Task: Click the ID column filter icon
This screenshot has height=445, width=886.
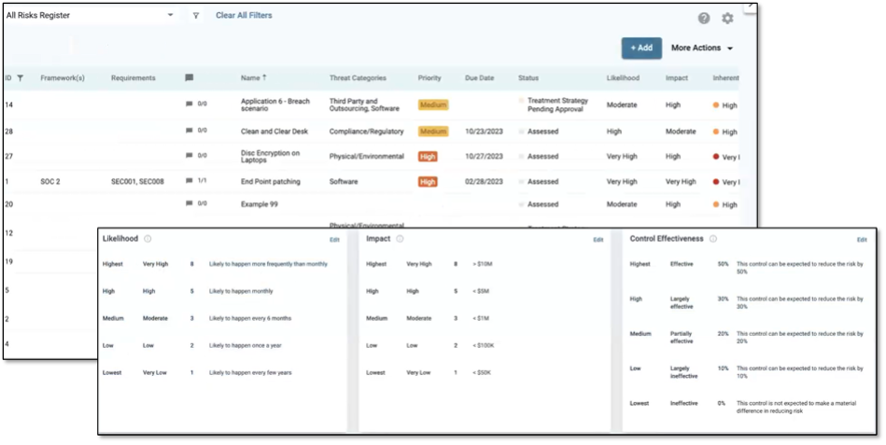Action: point(21,78)
